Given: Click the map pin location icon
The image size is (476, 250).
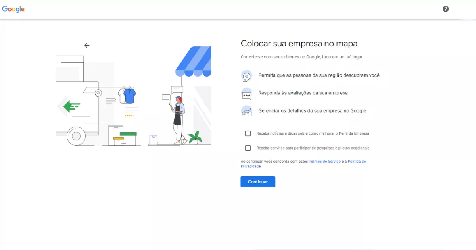Looking at the screenshot, I should tap(246, 76).
